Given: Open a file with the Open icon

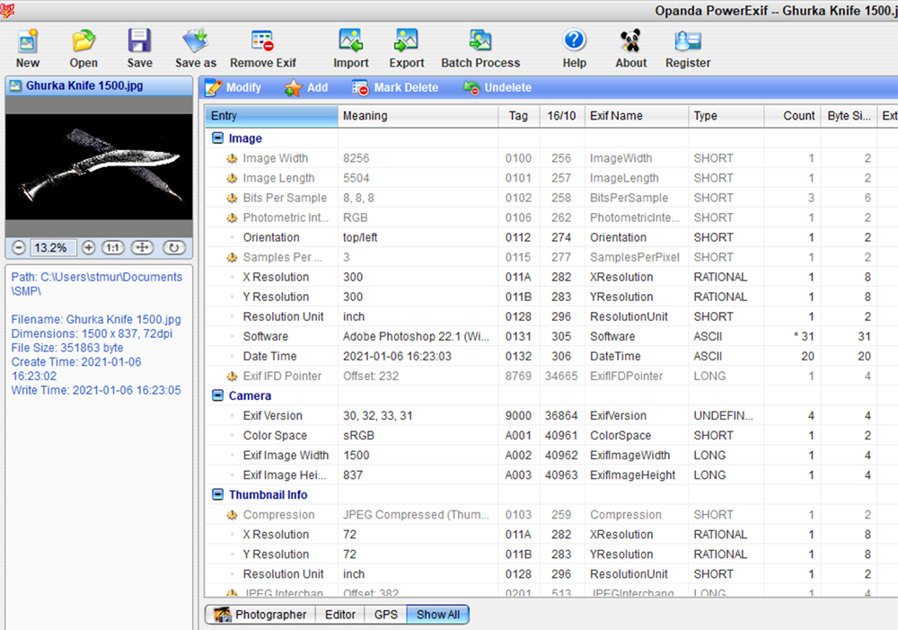Looking at the screenshot, I should point(84,41).
